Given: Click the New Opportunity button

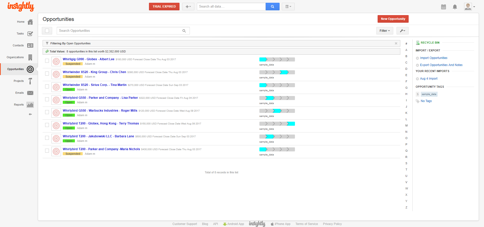Looking at the screenshot, I should click(x=393, y=19).
